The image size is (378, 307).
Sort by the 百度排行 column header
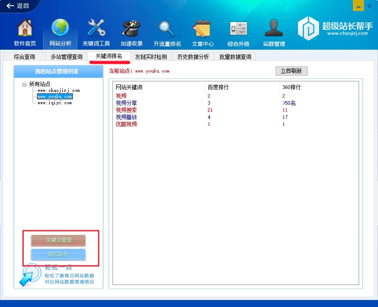(x=242, y=87)
